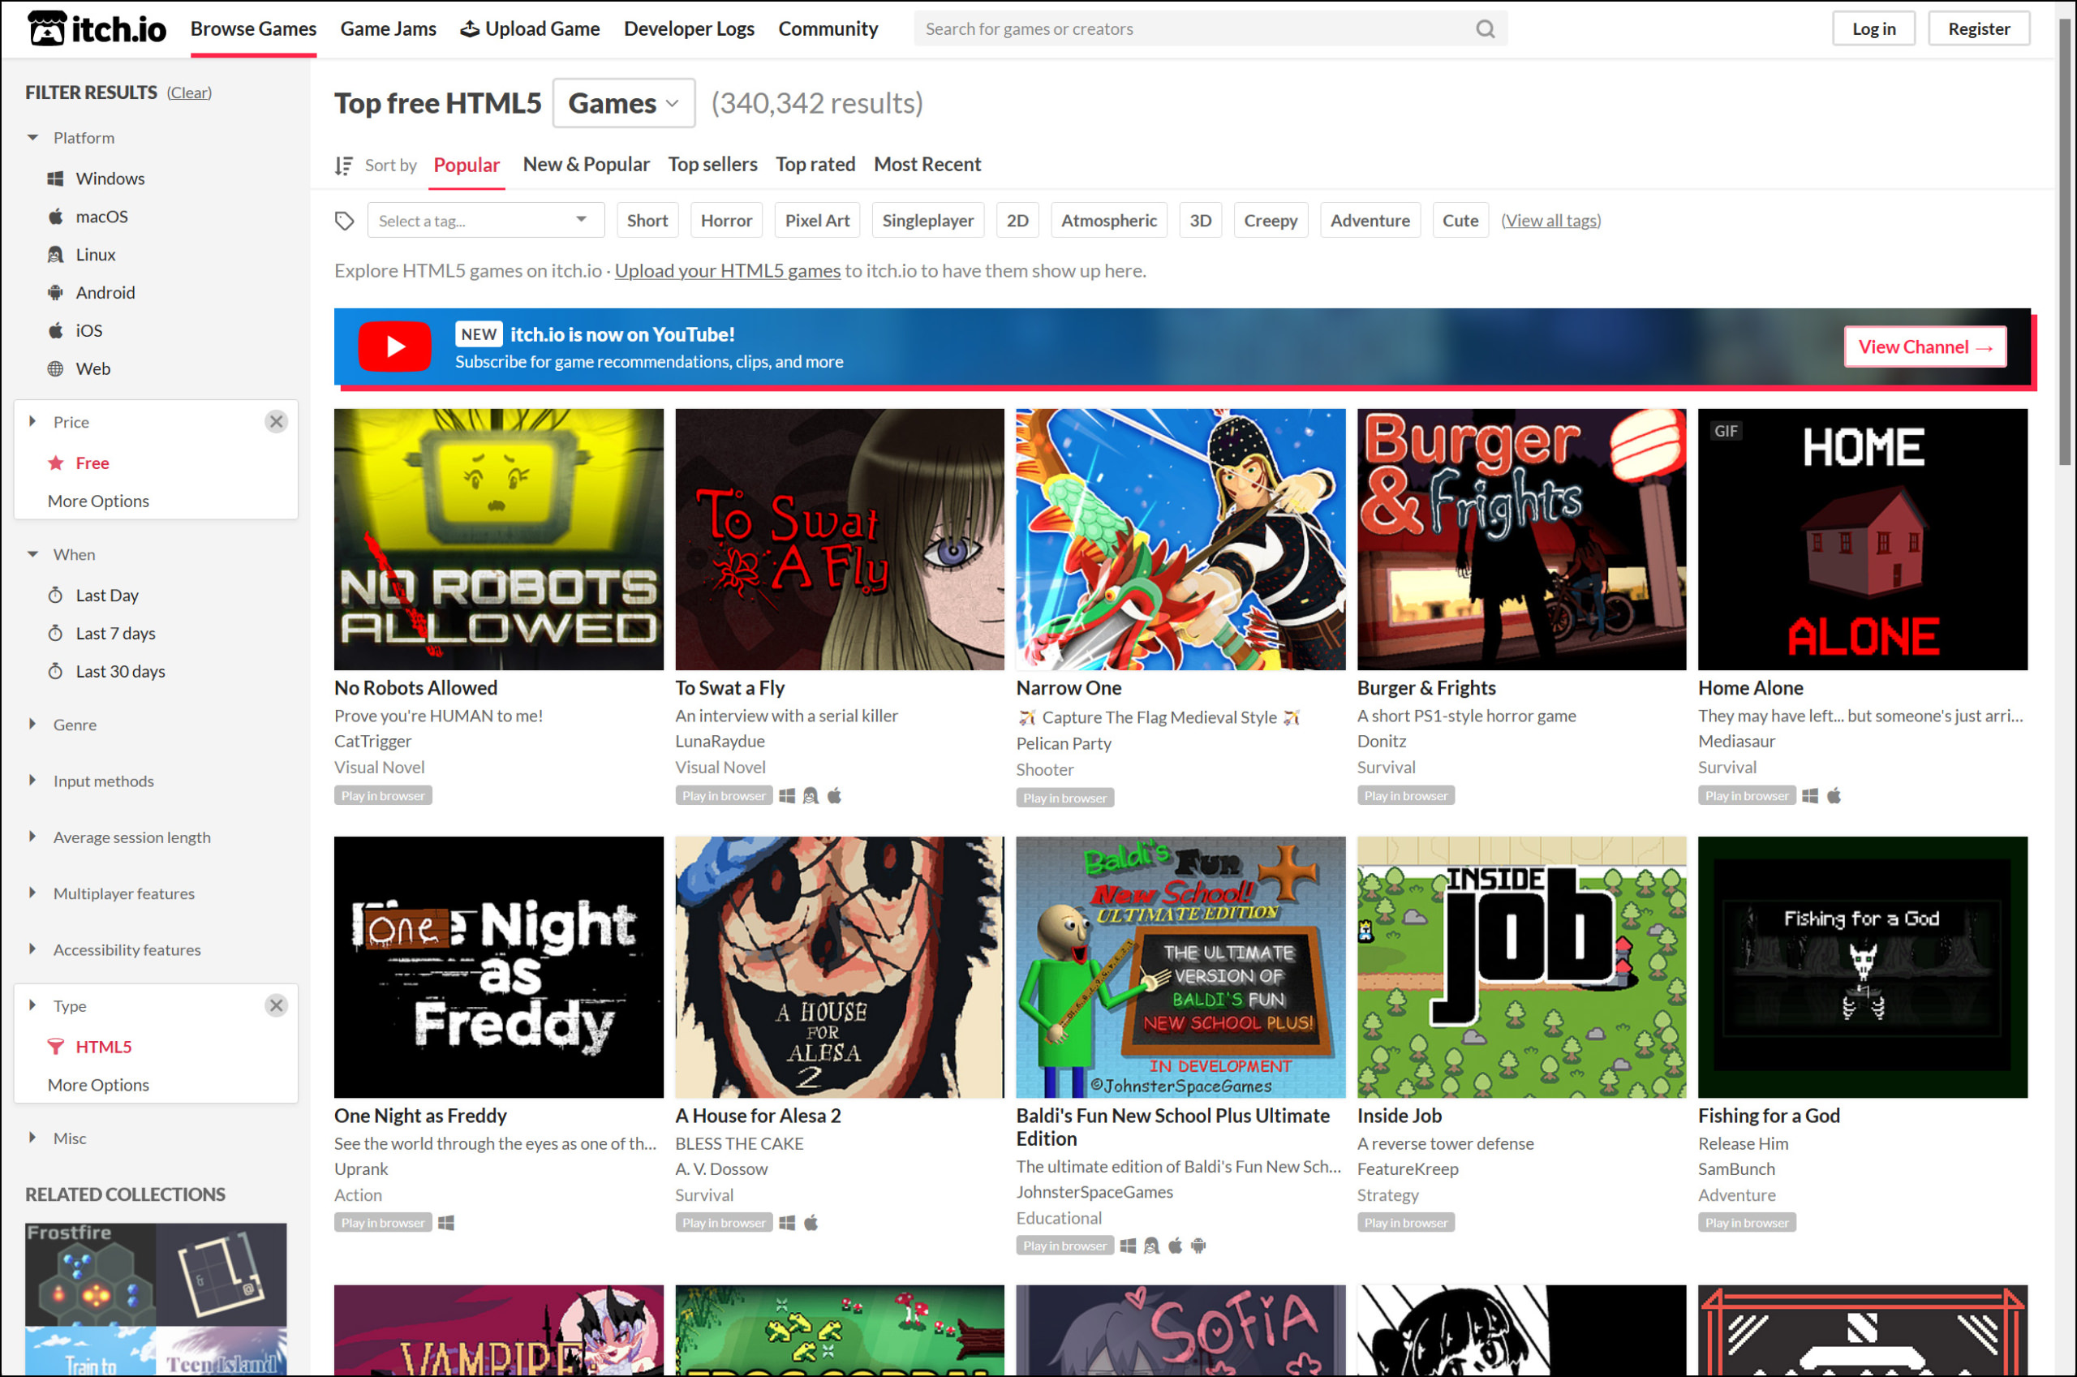Viewport: 2077px width, 1377px height.
Task: Toggle the Free price filter
Action: click(92, 463)
